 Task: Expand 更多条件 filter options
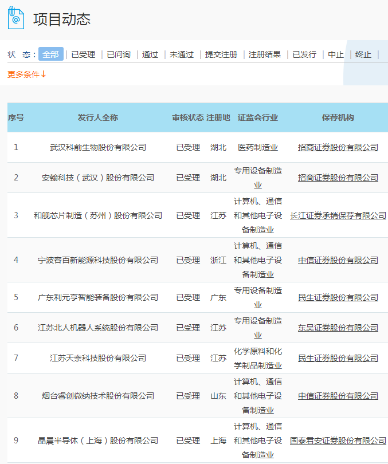click(27, 74)
